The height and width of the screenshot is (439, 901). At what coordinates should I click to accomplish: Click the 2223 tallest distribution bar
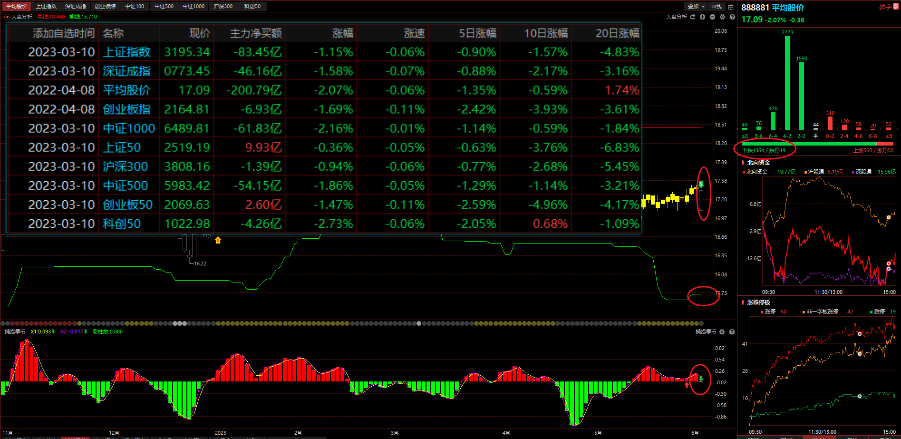point(787,83)
